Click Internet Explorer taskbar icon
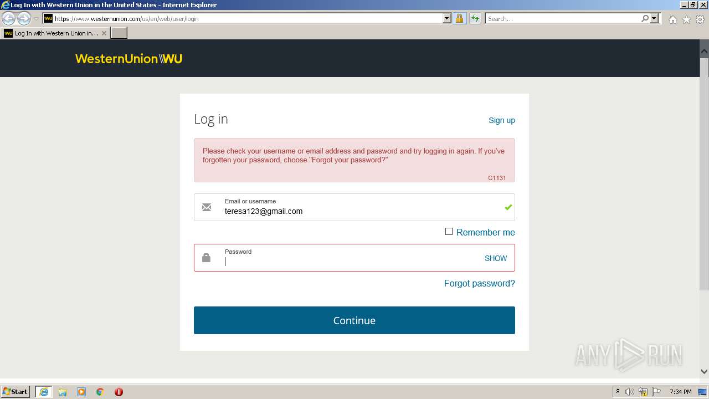This screenshot has width=709, height=399. click(x=44, y=392)
